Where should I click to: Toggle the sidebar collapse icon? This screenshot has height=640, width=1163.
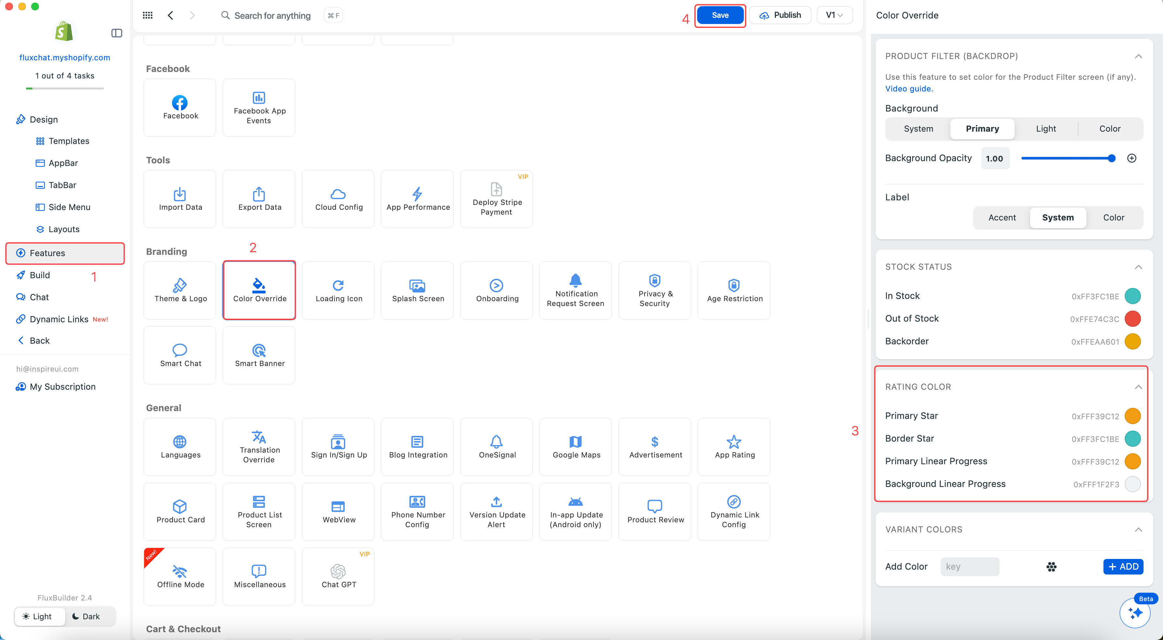[116, 33]
